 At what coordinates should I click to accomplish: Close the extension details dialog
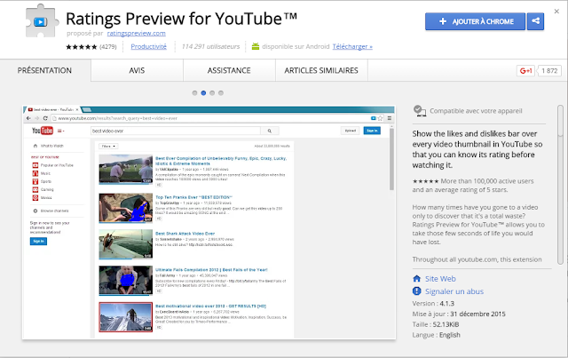click(x=556, y=12)
